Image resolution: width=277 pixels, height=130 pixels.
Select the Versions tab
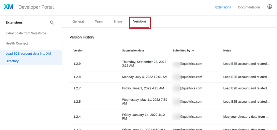point(140,22)
